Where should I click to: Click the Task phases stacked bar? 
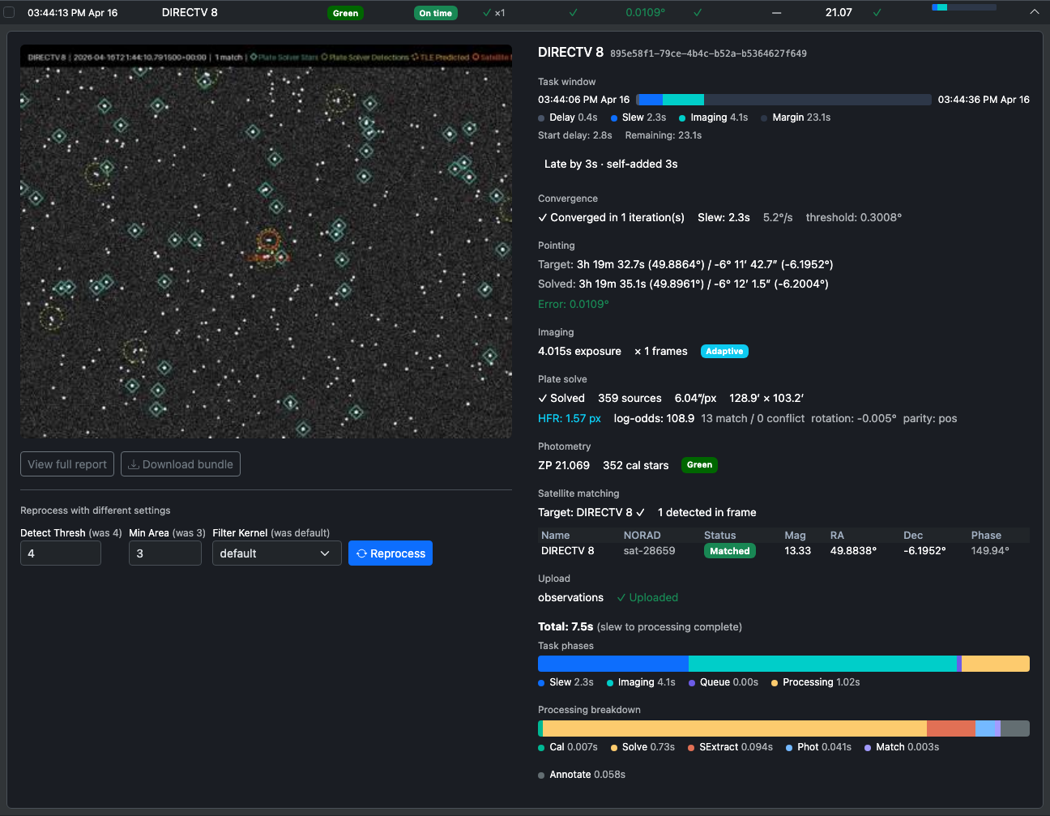pos(783,664)
